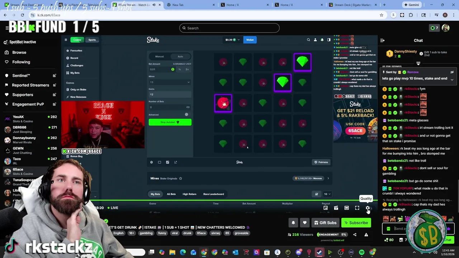Image resolution: width=459 pixels, height=258 pixels.
Task: Click the gambling stream tag
Action: [x=146, y=233]
